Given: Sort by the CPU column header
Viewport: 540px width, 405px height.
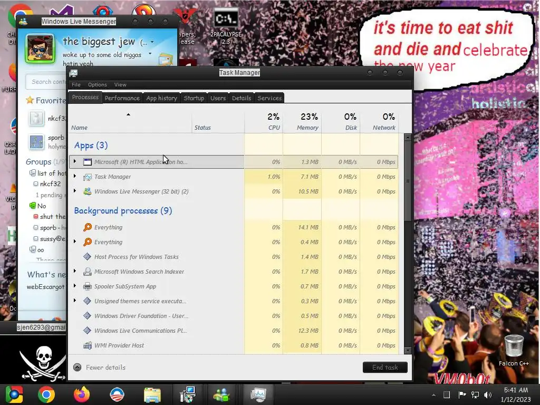Looking at the screenshot, I should (264, 122).
